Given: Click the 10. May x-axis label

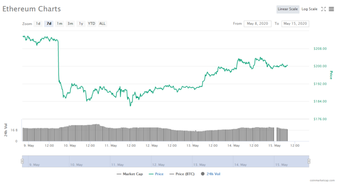Looking at the screenshot, I should [x=70, y=145].
